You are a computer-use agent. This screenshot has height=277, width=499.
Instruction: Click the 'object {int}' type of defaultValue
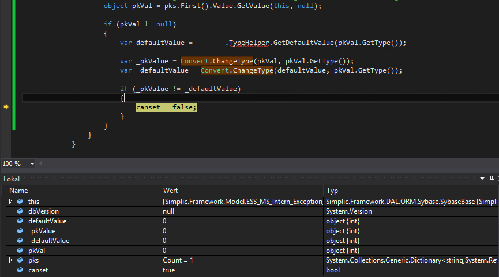tap(343, 221)
